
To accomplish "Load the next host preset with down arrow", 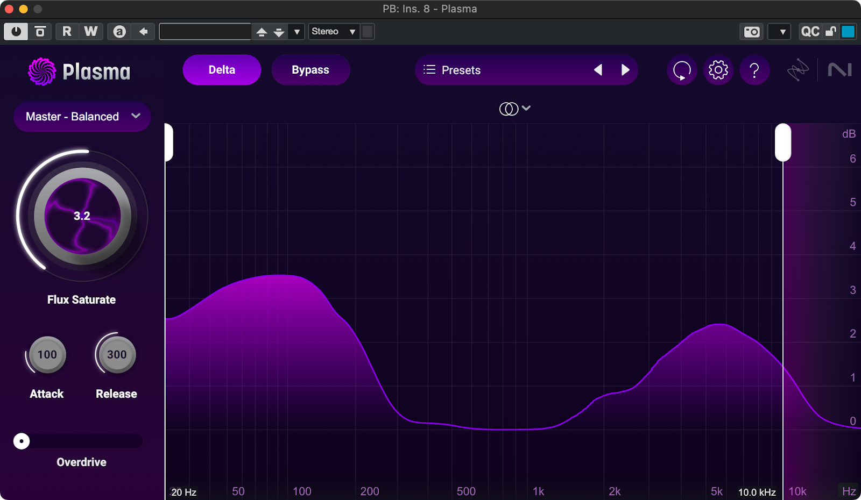I will (x=279, y=32).
